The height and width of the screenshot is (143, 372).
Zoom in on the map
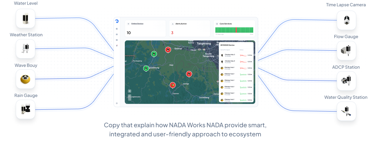click(130, 96)
